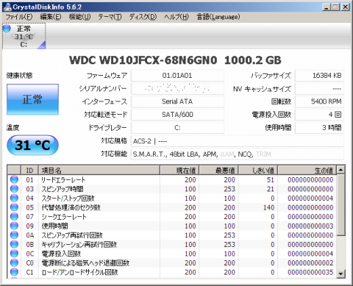Minimize the CrystalDiskInfo window
The image size is (353, 286).
(326, 7)
